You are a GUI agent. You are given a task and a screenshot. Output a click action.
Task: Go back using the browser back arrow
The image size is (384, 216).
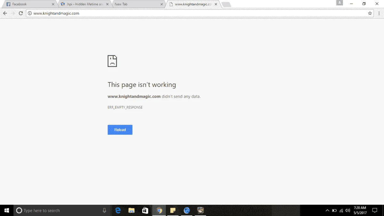pos(5,13)
